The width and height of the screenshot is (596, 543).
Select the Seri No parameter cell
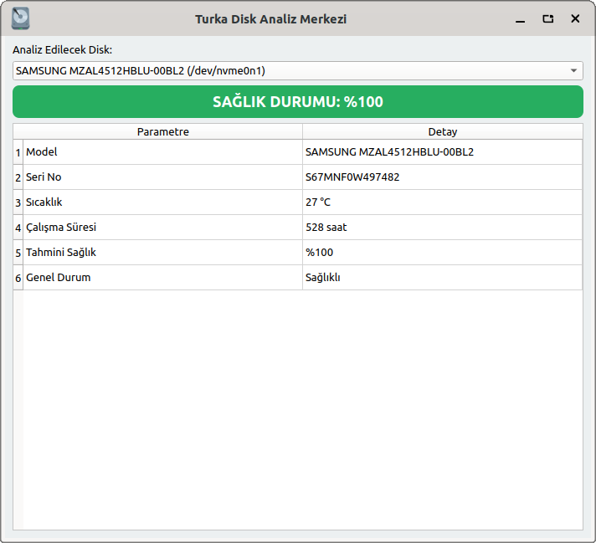click(x=162, y=177)
